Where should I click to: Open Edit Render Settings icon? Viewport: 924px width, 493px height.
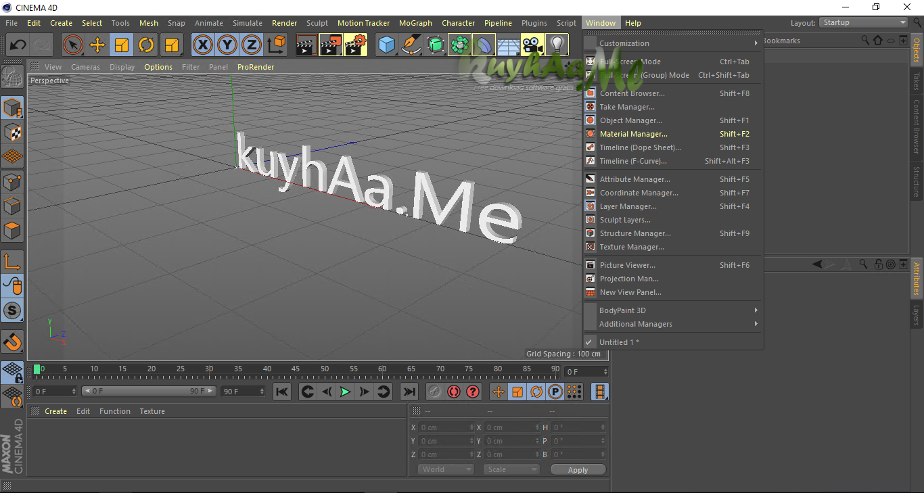(x=355, y=45)
